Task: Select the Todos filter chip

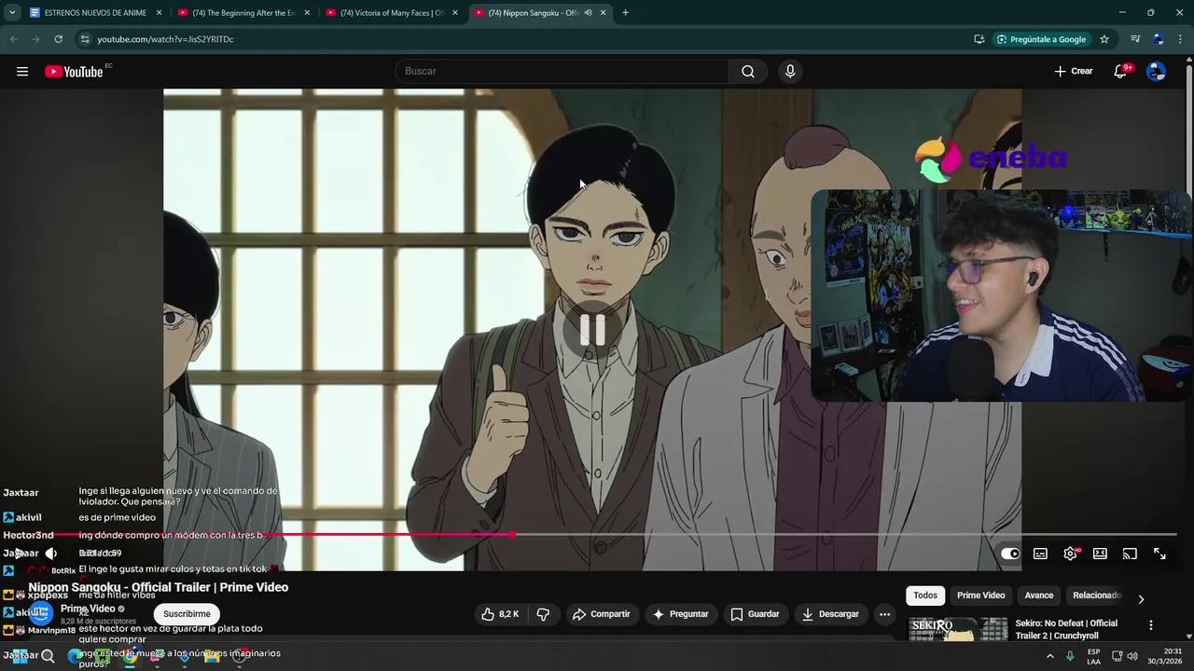Action: tap(925, 596)
